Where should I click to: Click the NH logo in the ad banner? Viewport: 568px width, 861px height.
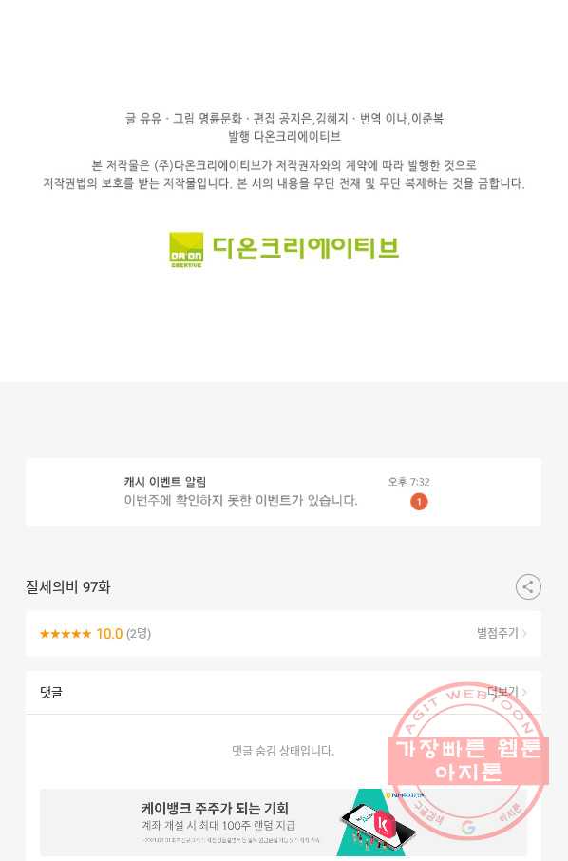(405, 795)
